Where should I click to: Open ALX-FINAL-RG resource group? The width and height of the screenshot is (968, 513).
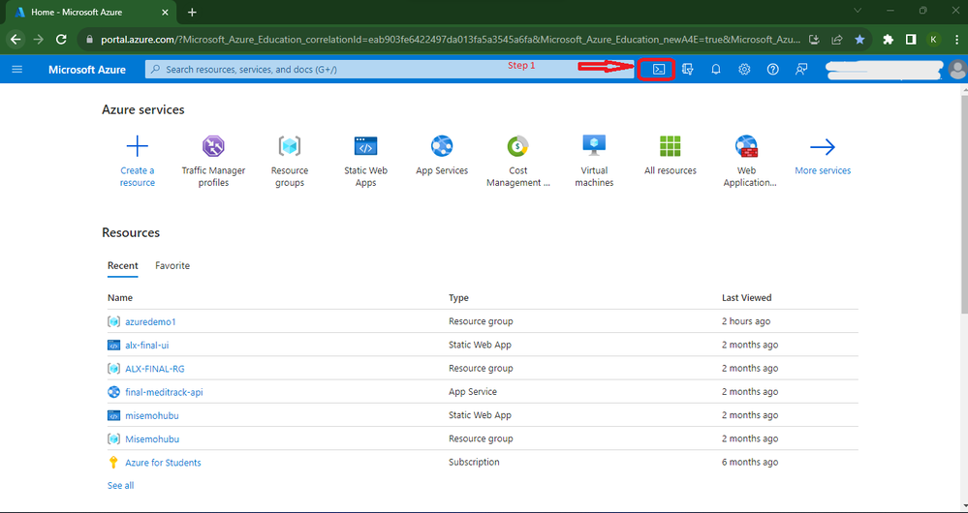(x=155, y=369)
